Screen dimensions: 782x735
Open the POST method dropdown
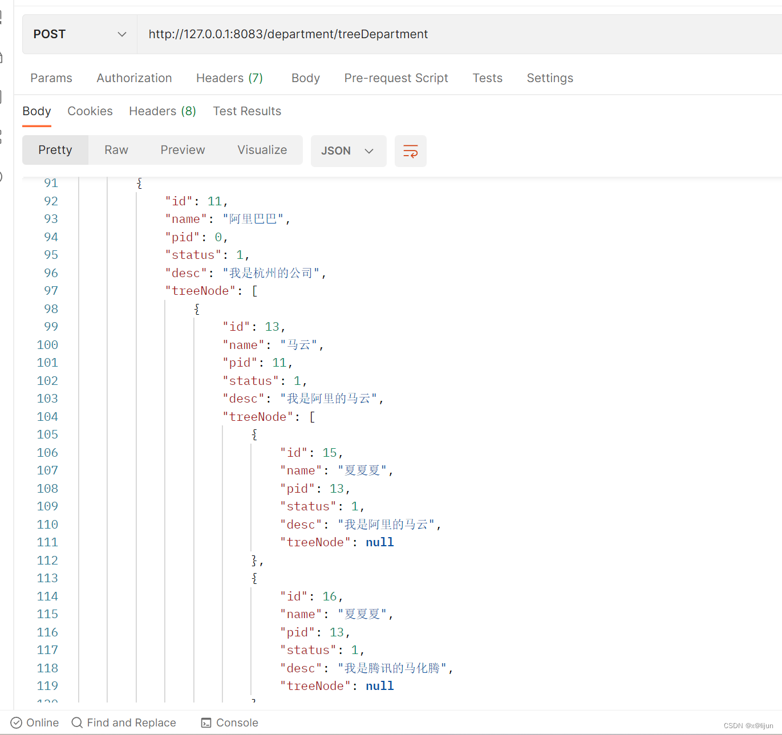point(79,34)
